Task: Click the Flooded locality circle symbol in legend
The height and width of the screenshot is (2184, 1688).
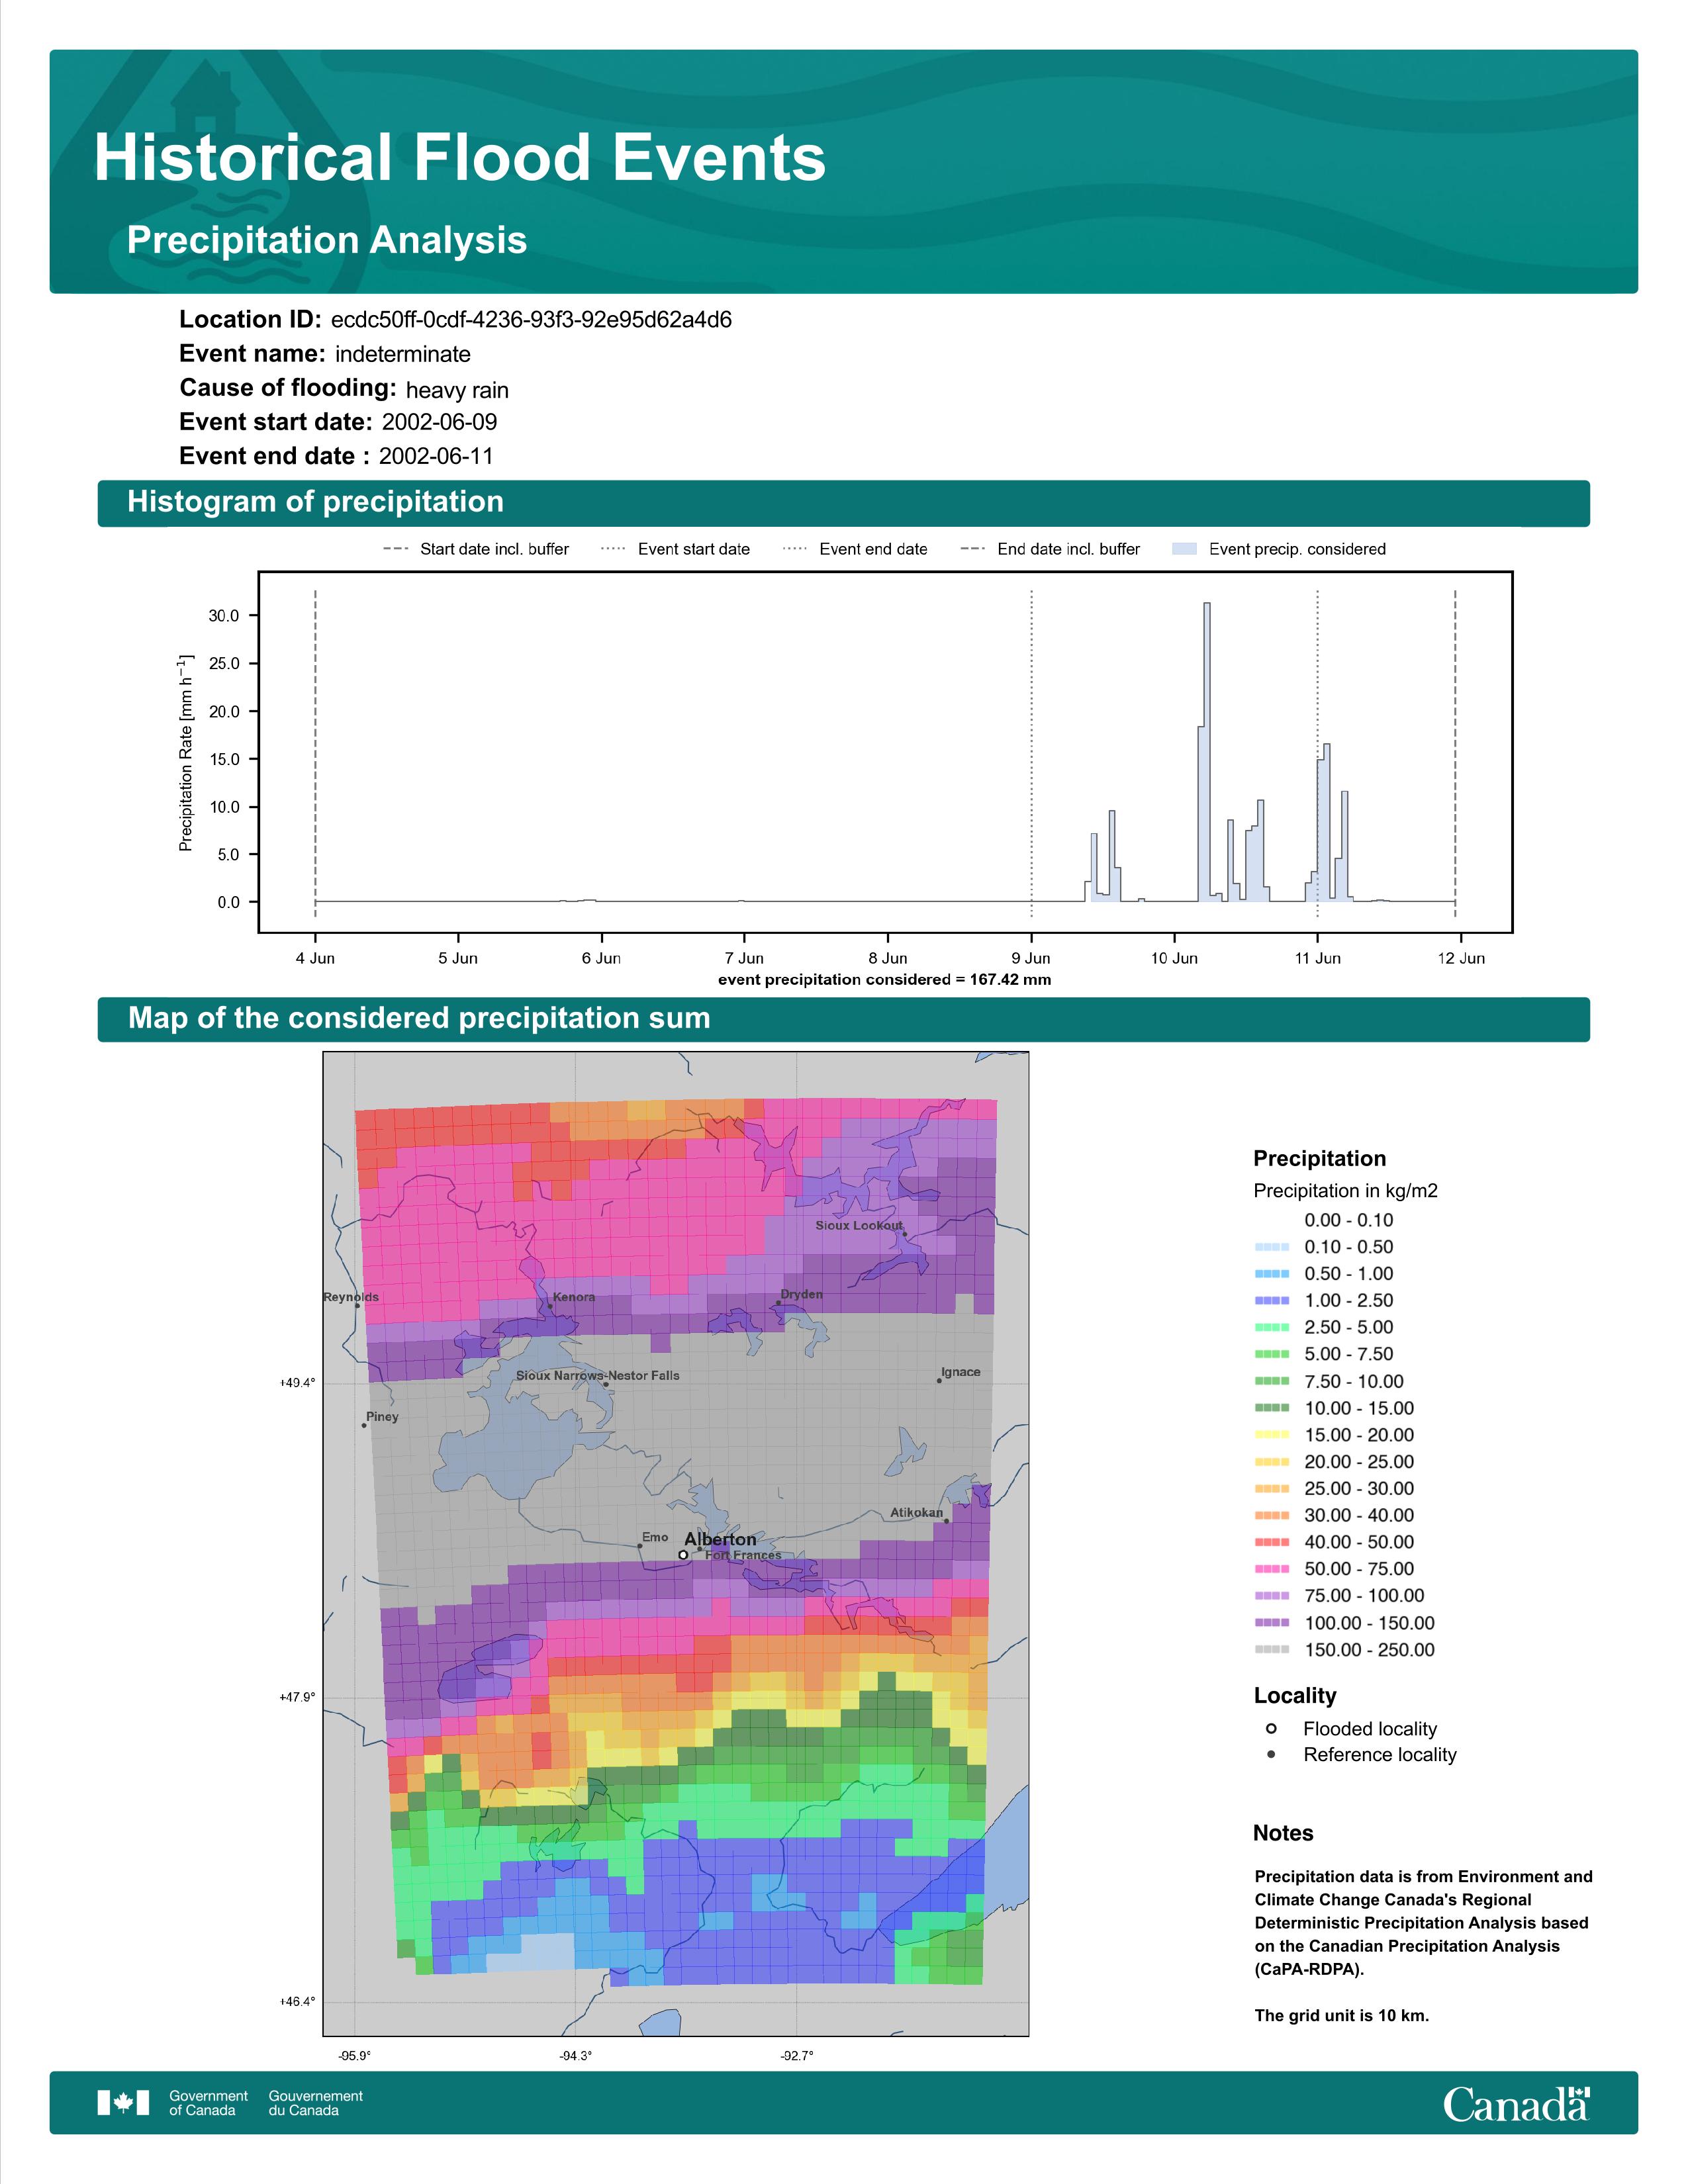Action: click(x=1271, y=1729)
